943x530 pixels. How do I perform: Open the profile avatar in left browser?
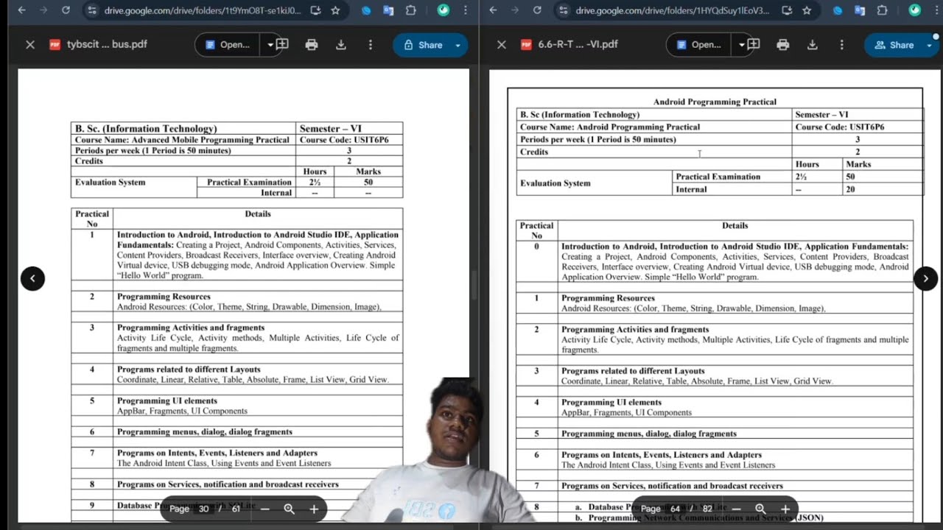(x=443, y=10)
